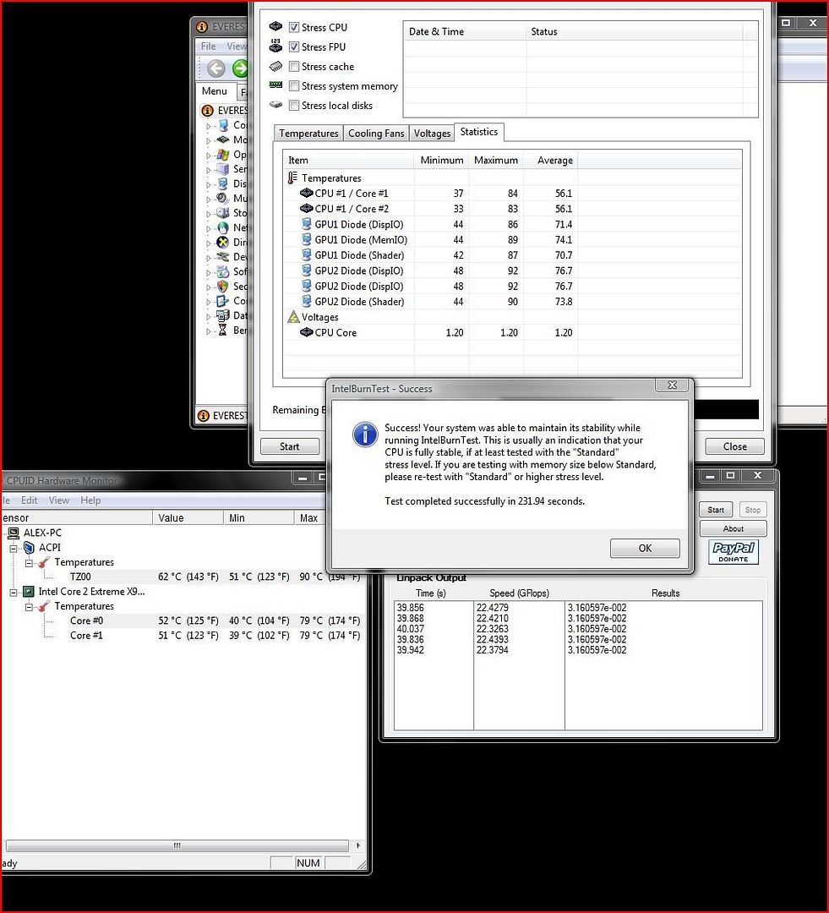
Task: Select the Motherboard chip icon in EVEREST
Action: click(223, 139)
